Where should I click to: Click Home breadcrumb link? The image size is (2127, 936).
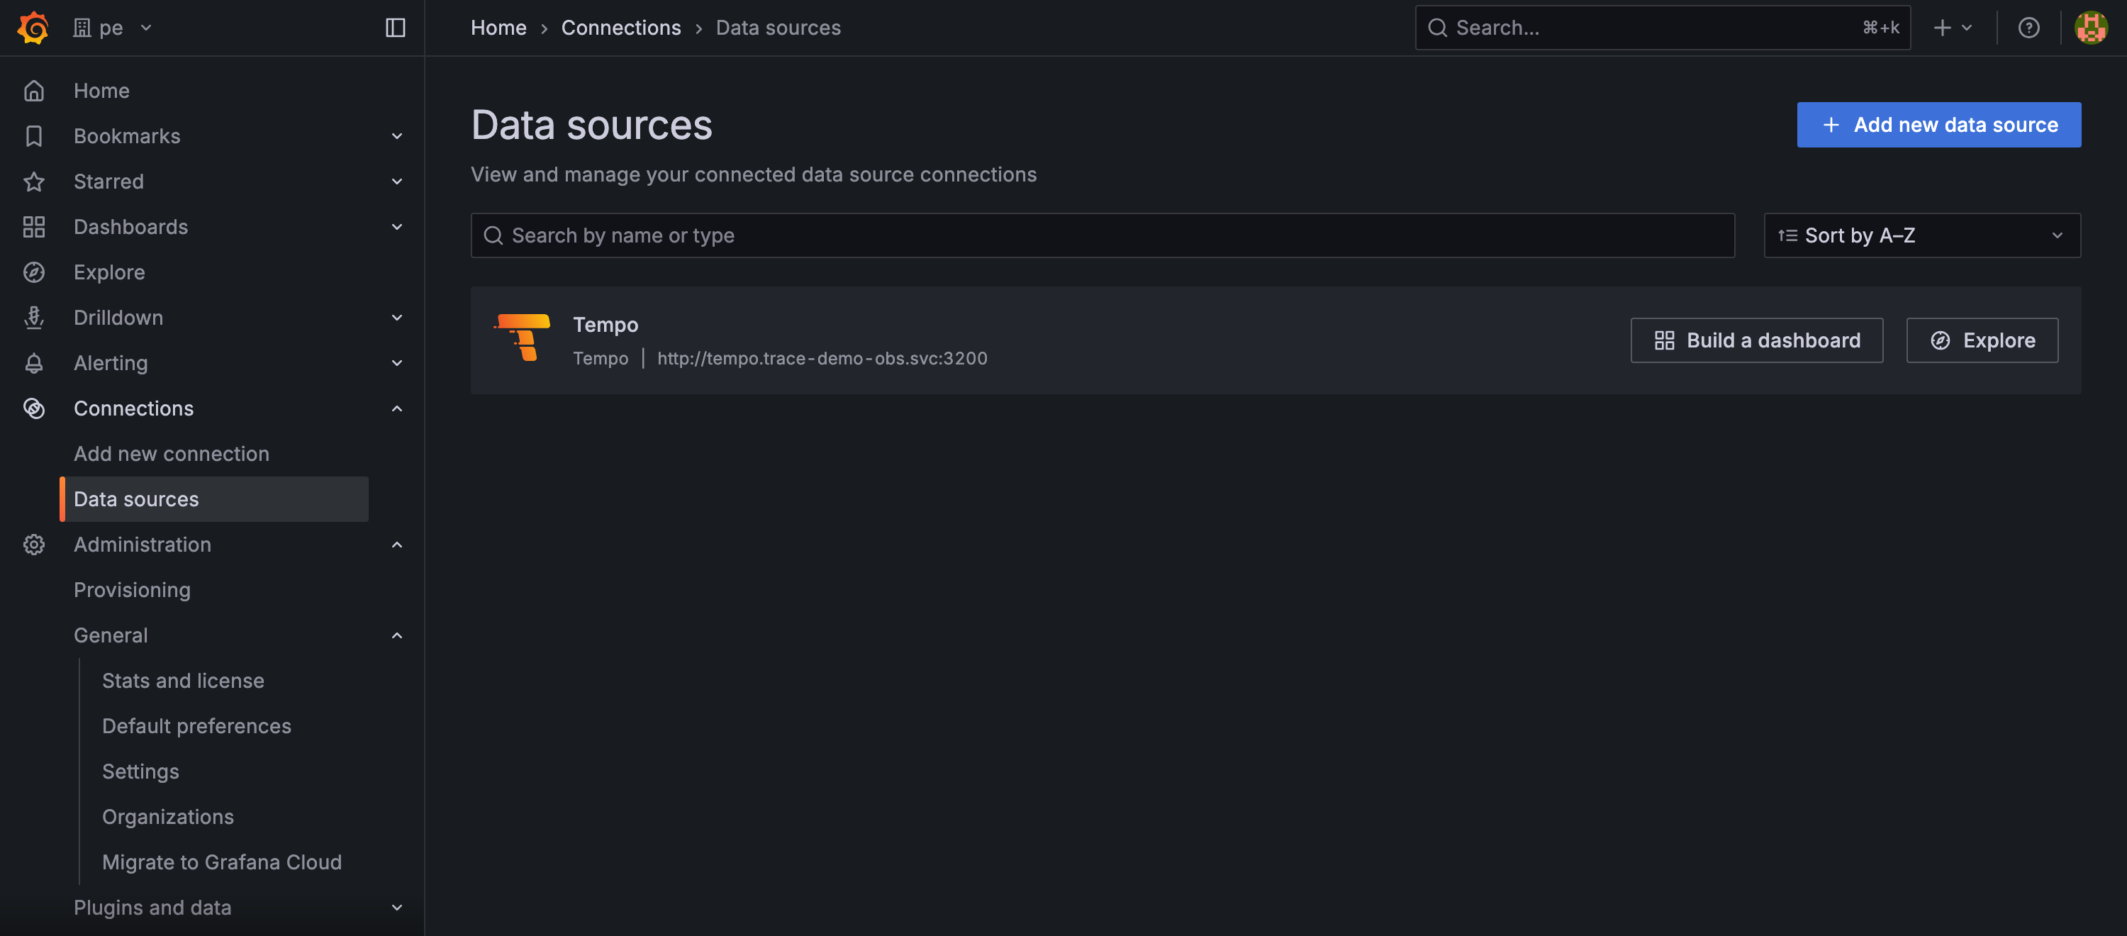[498, 27]
